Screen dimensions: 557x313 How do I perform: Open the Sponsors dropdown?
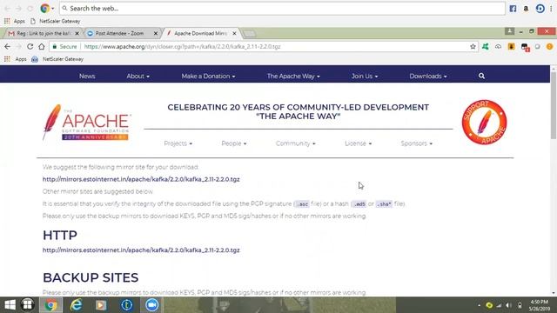click(417, 143)
